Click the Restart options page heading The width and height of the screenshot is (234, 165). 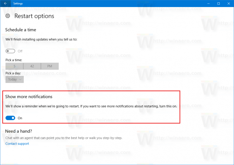point(34,16)
